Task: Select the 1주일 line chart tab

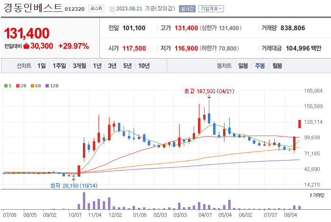Action: [x=59, y=66]
